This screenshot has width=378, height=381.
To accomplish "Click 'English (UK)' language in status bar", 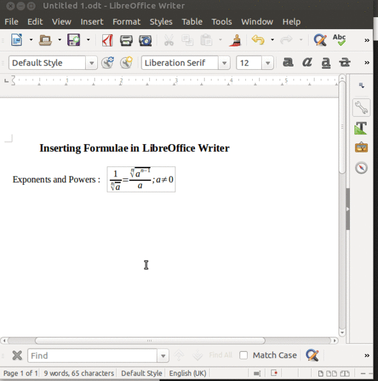I will [x=187, y=373].
